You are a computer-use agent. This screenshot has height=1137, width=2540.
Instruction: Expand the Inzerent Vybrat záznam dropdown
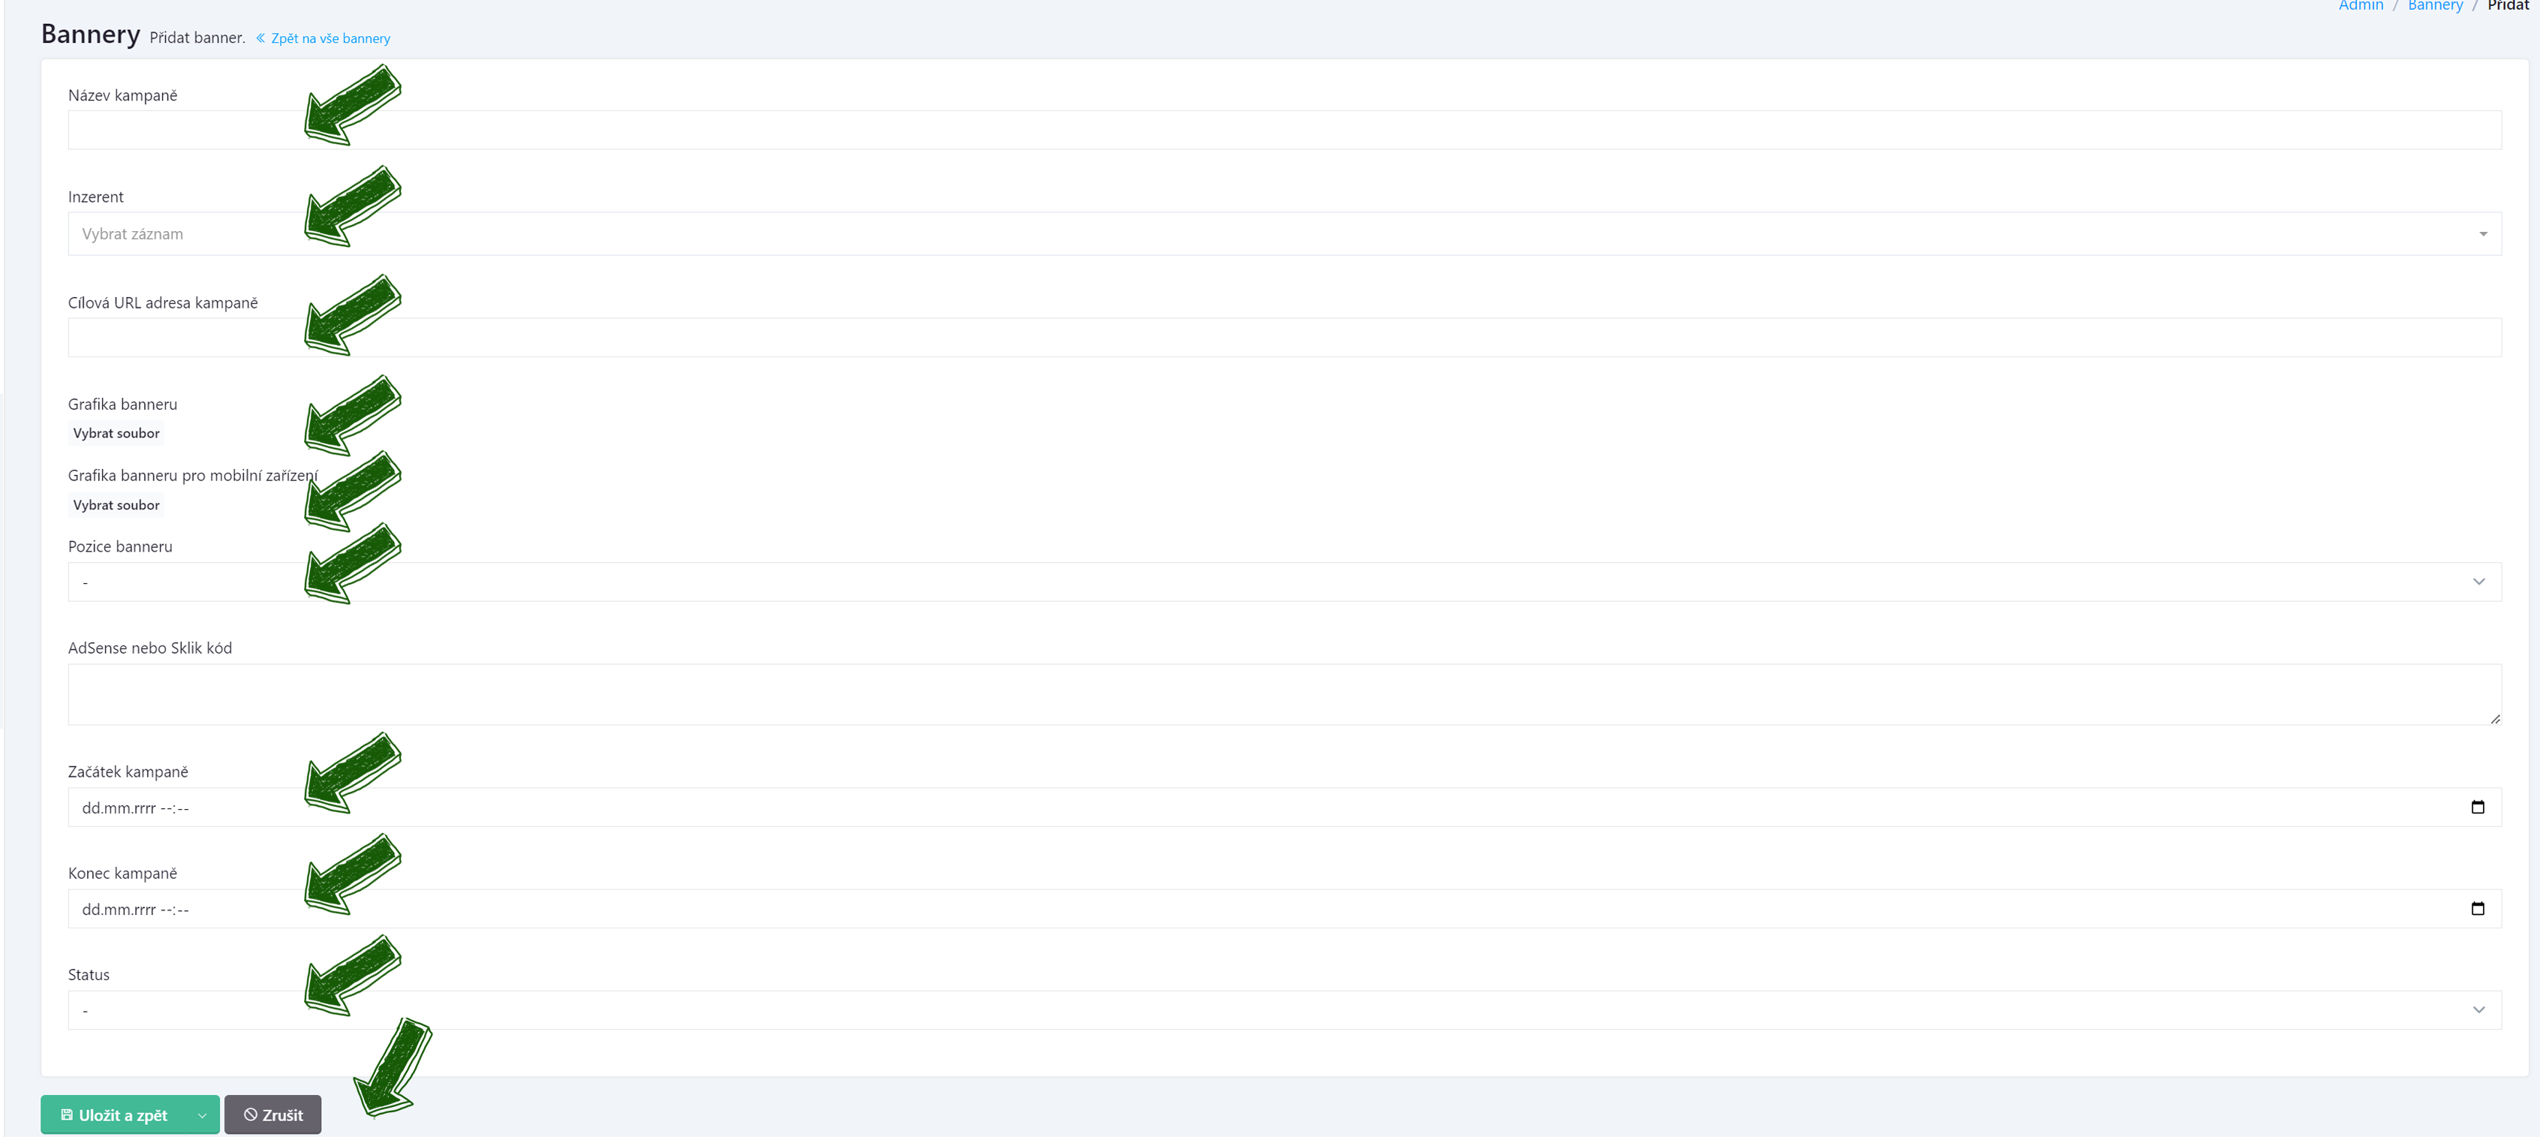click(1284, 233)
